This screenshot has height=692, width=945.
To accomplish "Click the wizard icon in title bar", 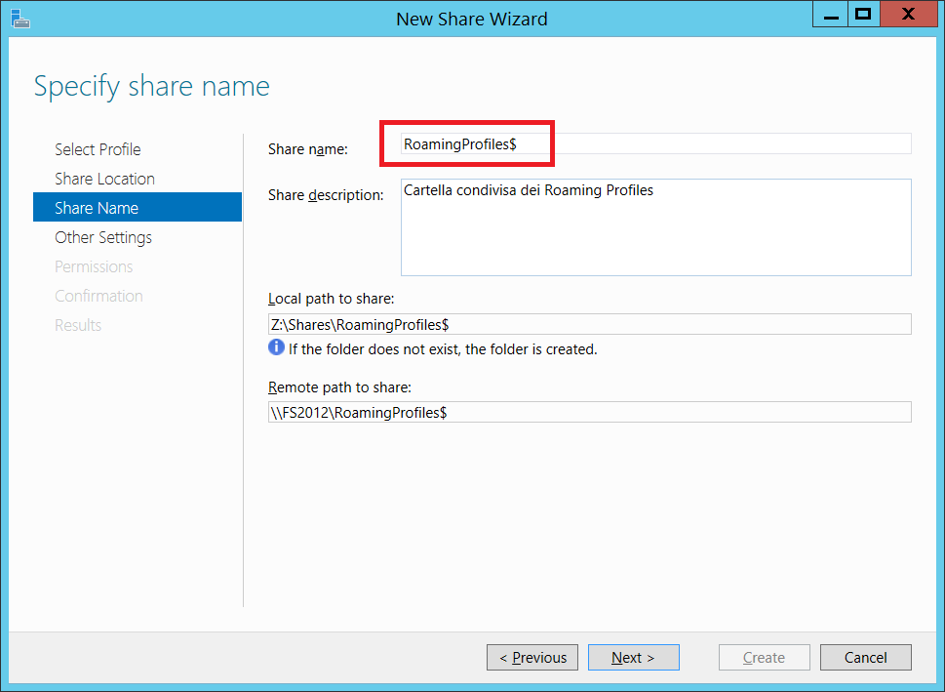I will [20, 20].
